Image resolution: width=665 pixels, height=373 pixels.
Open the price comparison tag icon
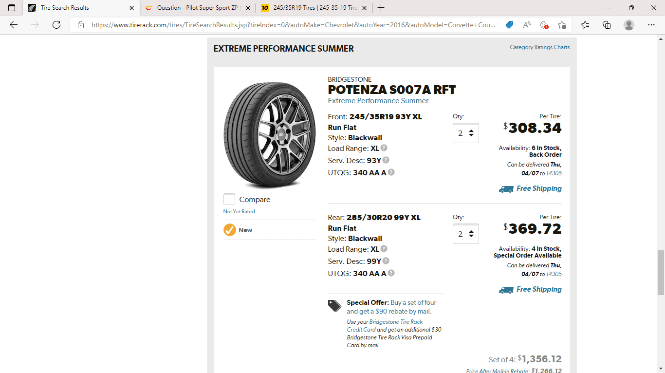[509, 24]
